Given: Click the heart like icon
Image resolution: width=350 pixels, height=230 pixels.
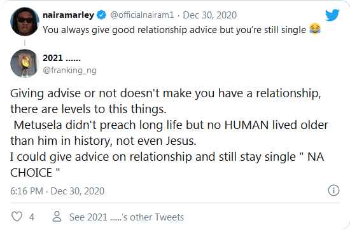Looking at the screenshot, I should click(x=17, y=217).
